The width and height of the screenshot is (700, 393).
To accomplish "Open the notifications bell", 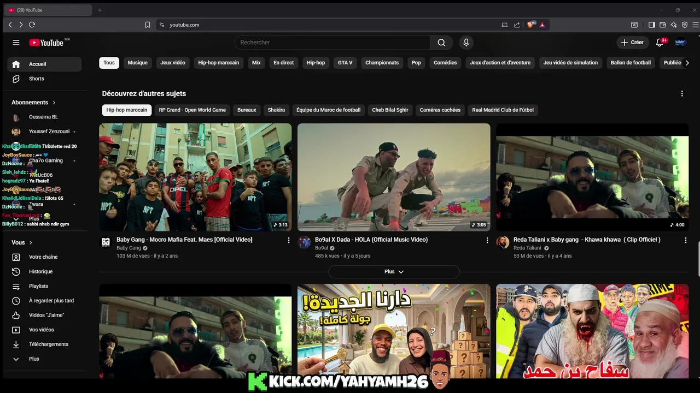I will coord(660,43).
